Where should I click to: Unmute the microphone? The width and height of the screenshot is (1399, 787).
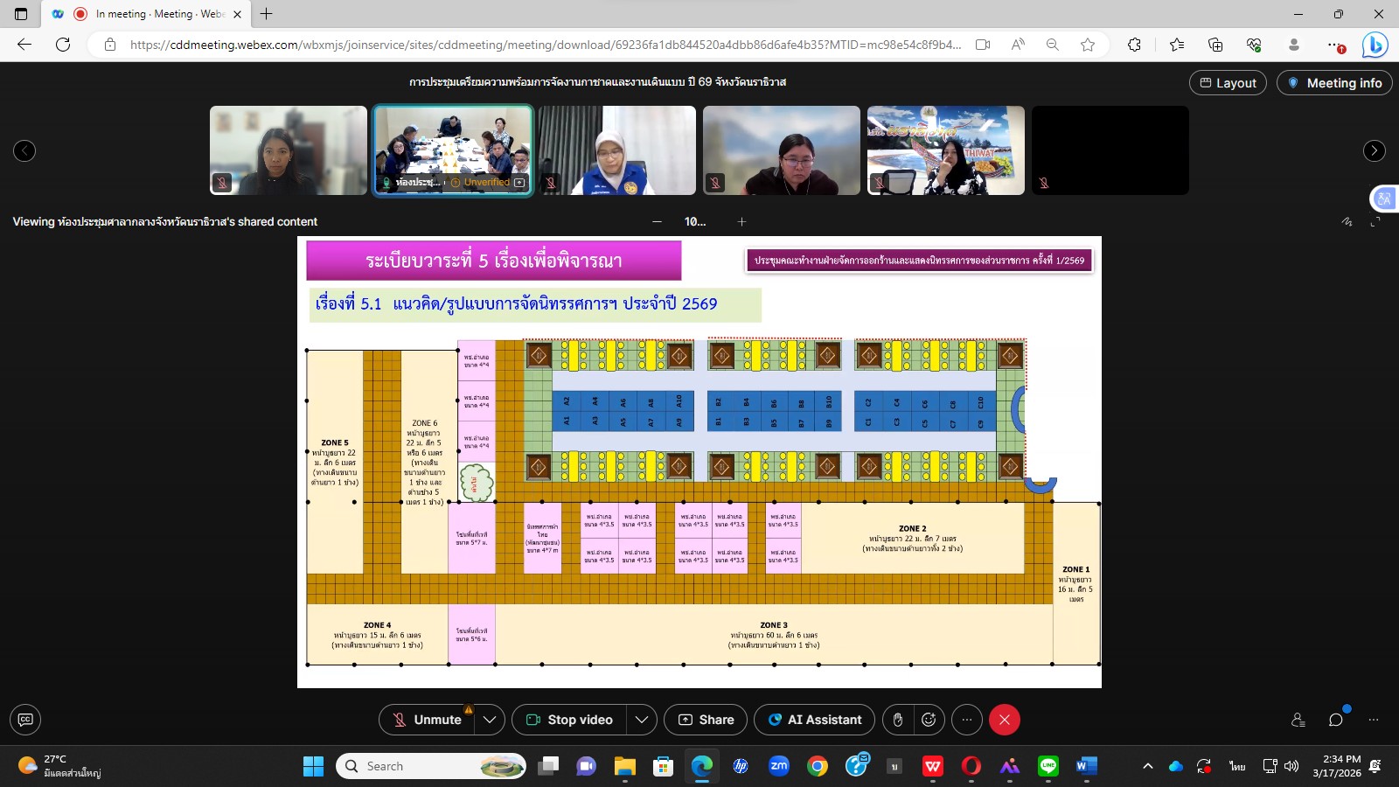[x=427, y=720]
